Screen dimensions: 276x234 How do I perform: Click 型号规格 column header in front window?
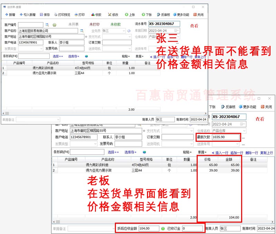88,63
